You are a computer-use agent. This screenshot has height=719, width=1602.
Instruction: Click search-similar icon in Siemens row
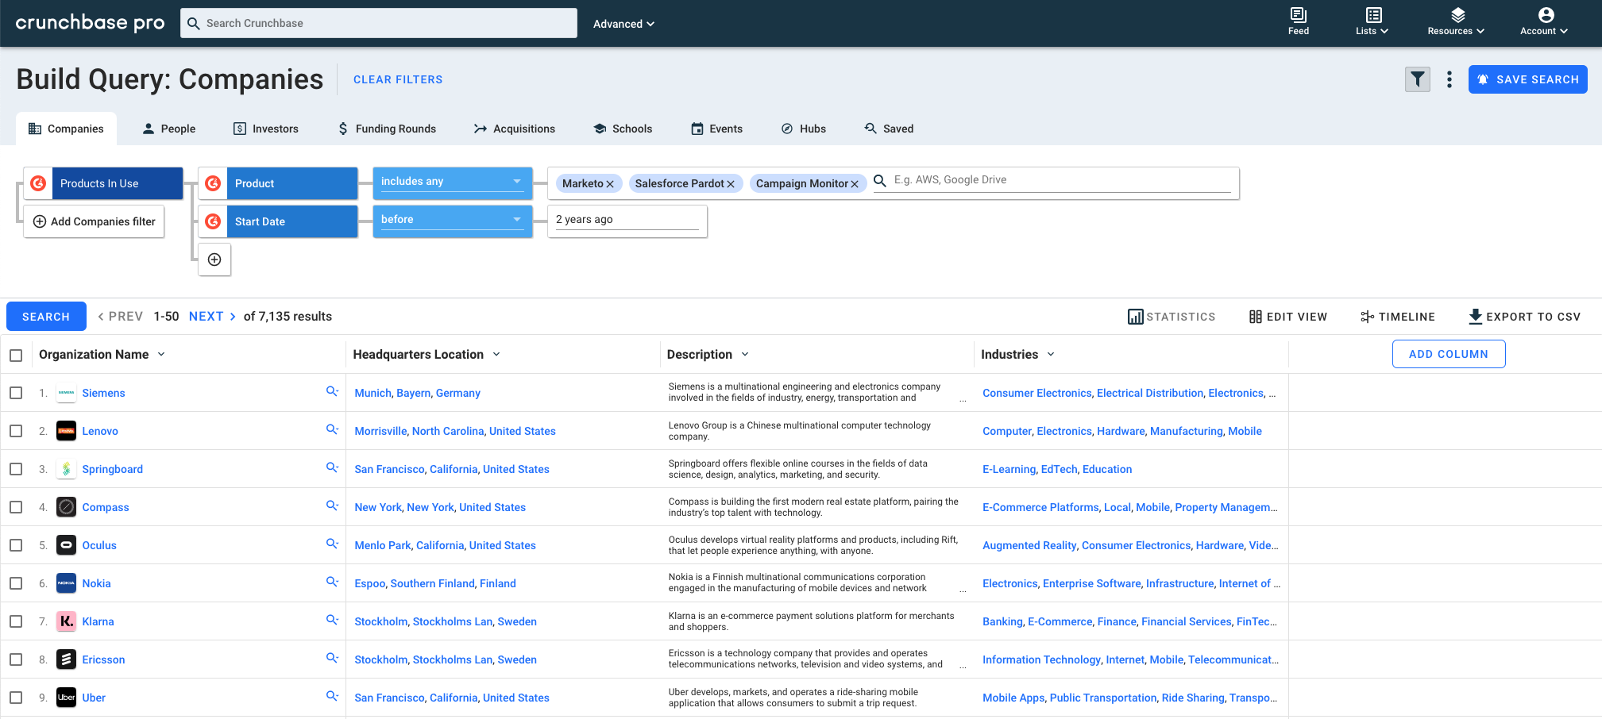[x=332, y=391]
